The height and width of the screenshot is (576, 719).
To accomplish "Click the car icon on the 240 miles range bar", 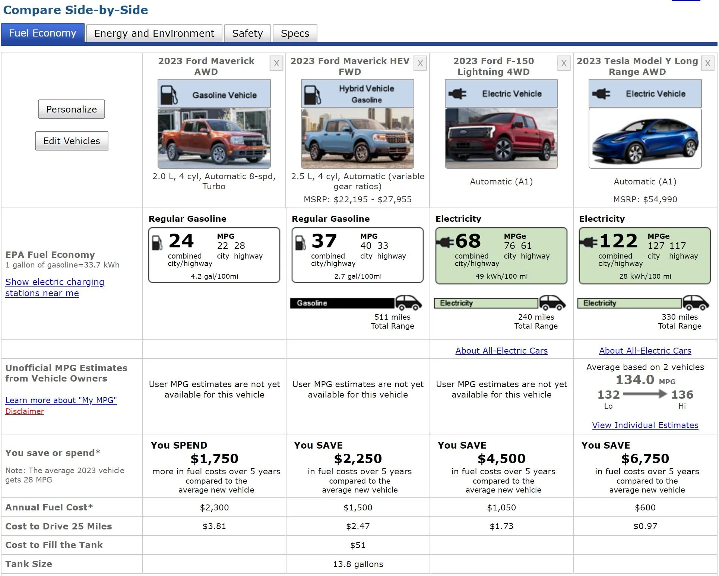I will click(x=552, y=303).
